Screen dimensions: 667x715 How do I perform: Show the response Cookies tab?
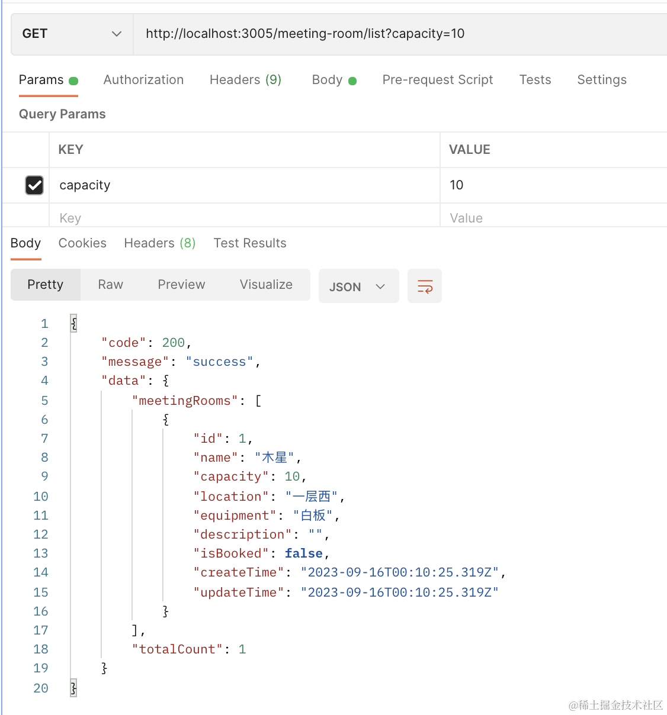[82, 243]
